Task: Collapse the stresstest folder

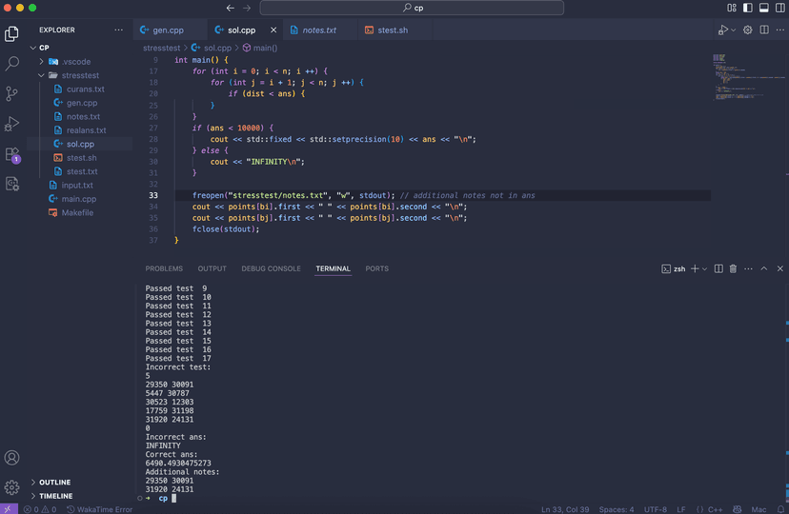Action: pyautogui.click(x=80, y=75)
